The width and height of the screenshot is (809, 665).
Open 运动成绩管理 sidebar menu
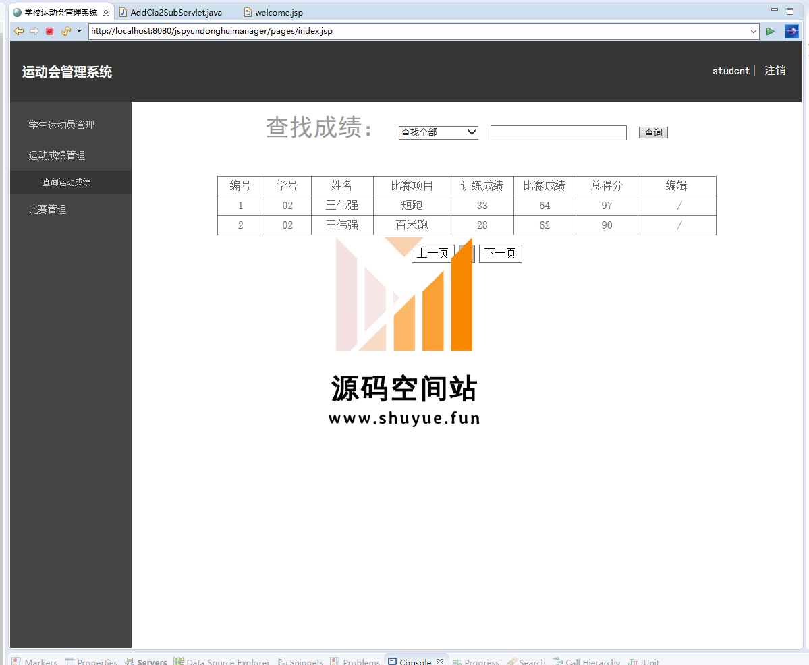tap(57, 155)
